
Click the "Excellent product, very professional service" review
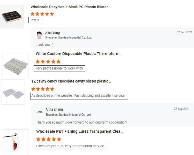(70, 146)
